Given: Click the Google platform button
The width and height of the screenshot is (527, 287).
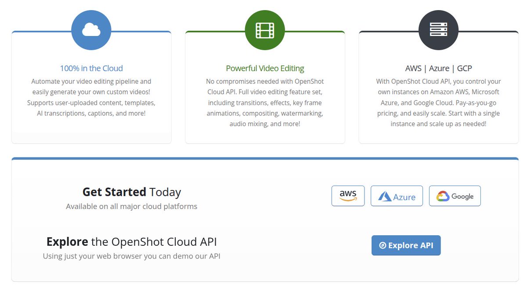Looking at the screenshot, I should click(455, 196).
